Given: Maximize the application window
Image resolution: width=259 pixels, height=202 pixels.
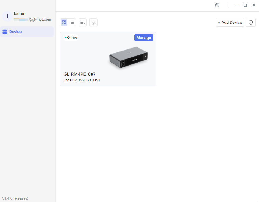Looking at the screenshot, I should (x=245, y=5).
